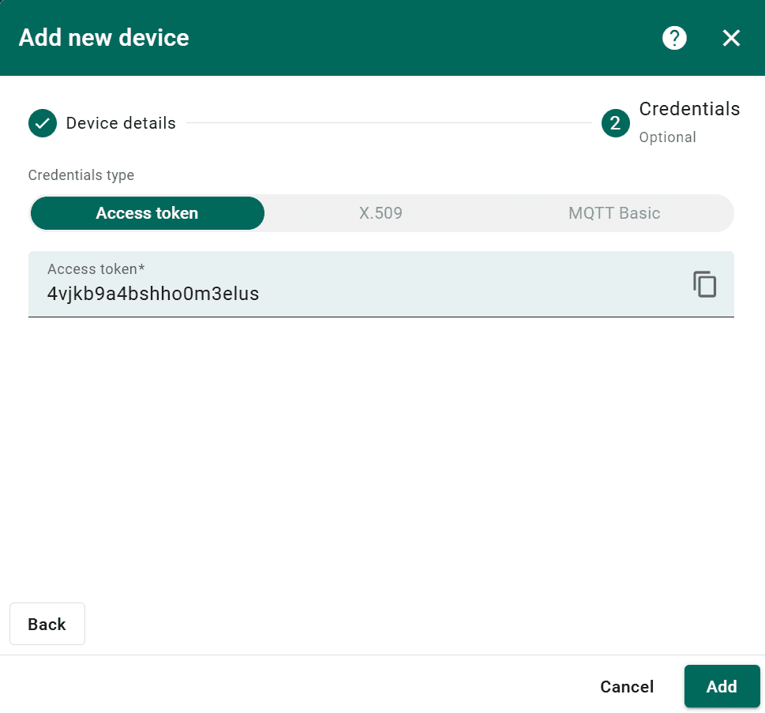
Task: Close the Add new device dialog
Action: tap(731, 38)
